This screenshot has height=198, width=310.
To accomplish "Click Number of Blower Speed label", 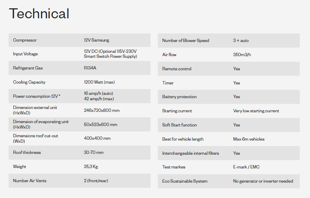I will coord(186,41).
